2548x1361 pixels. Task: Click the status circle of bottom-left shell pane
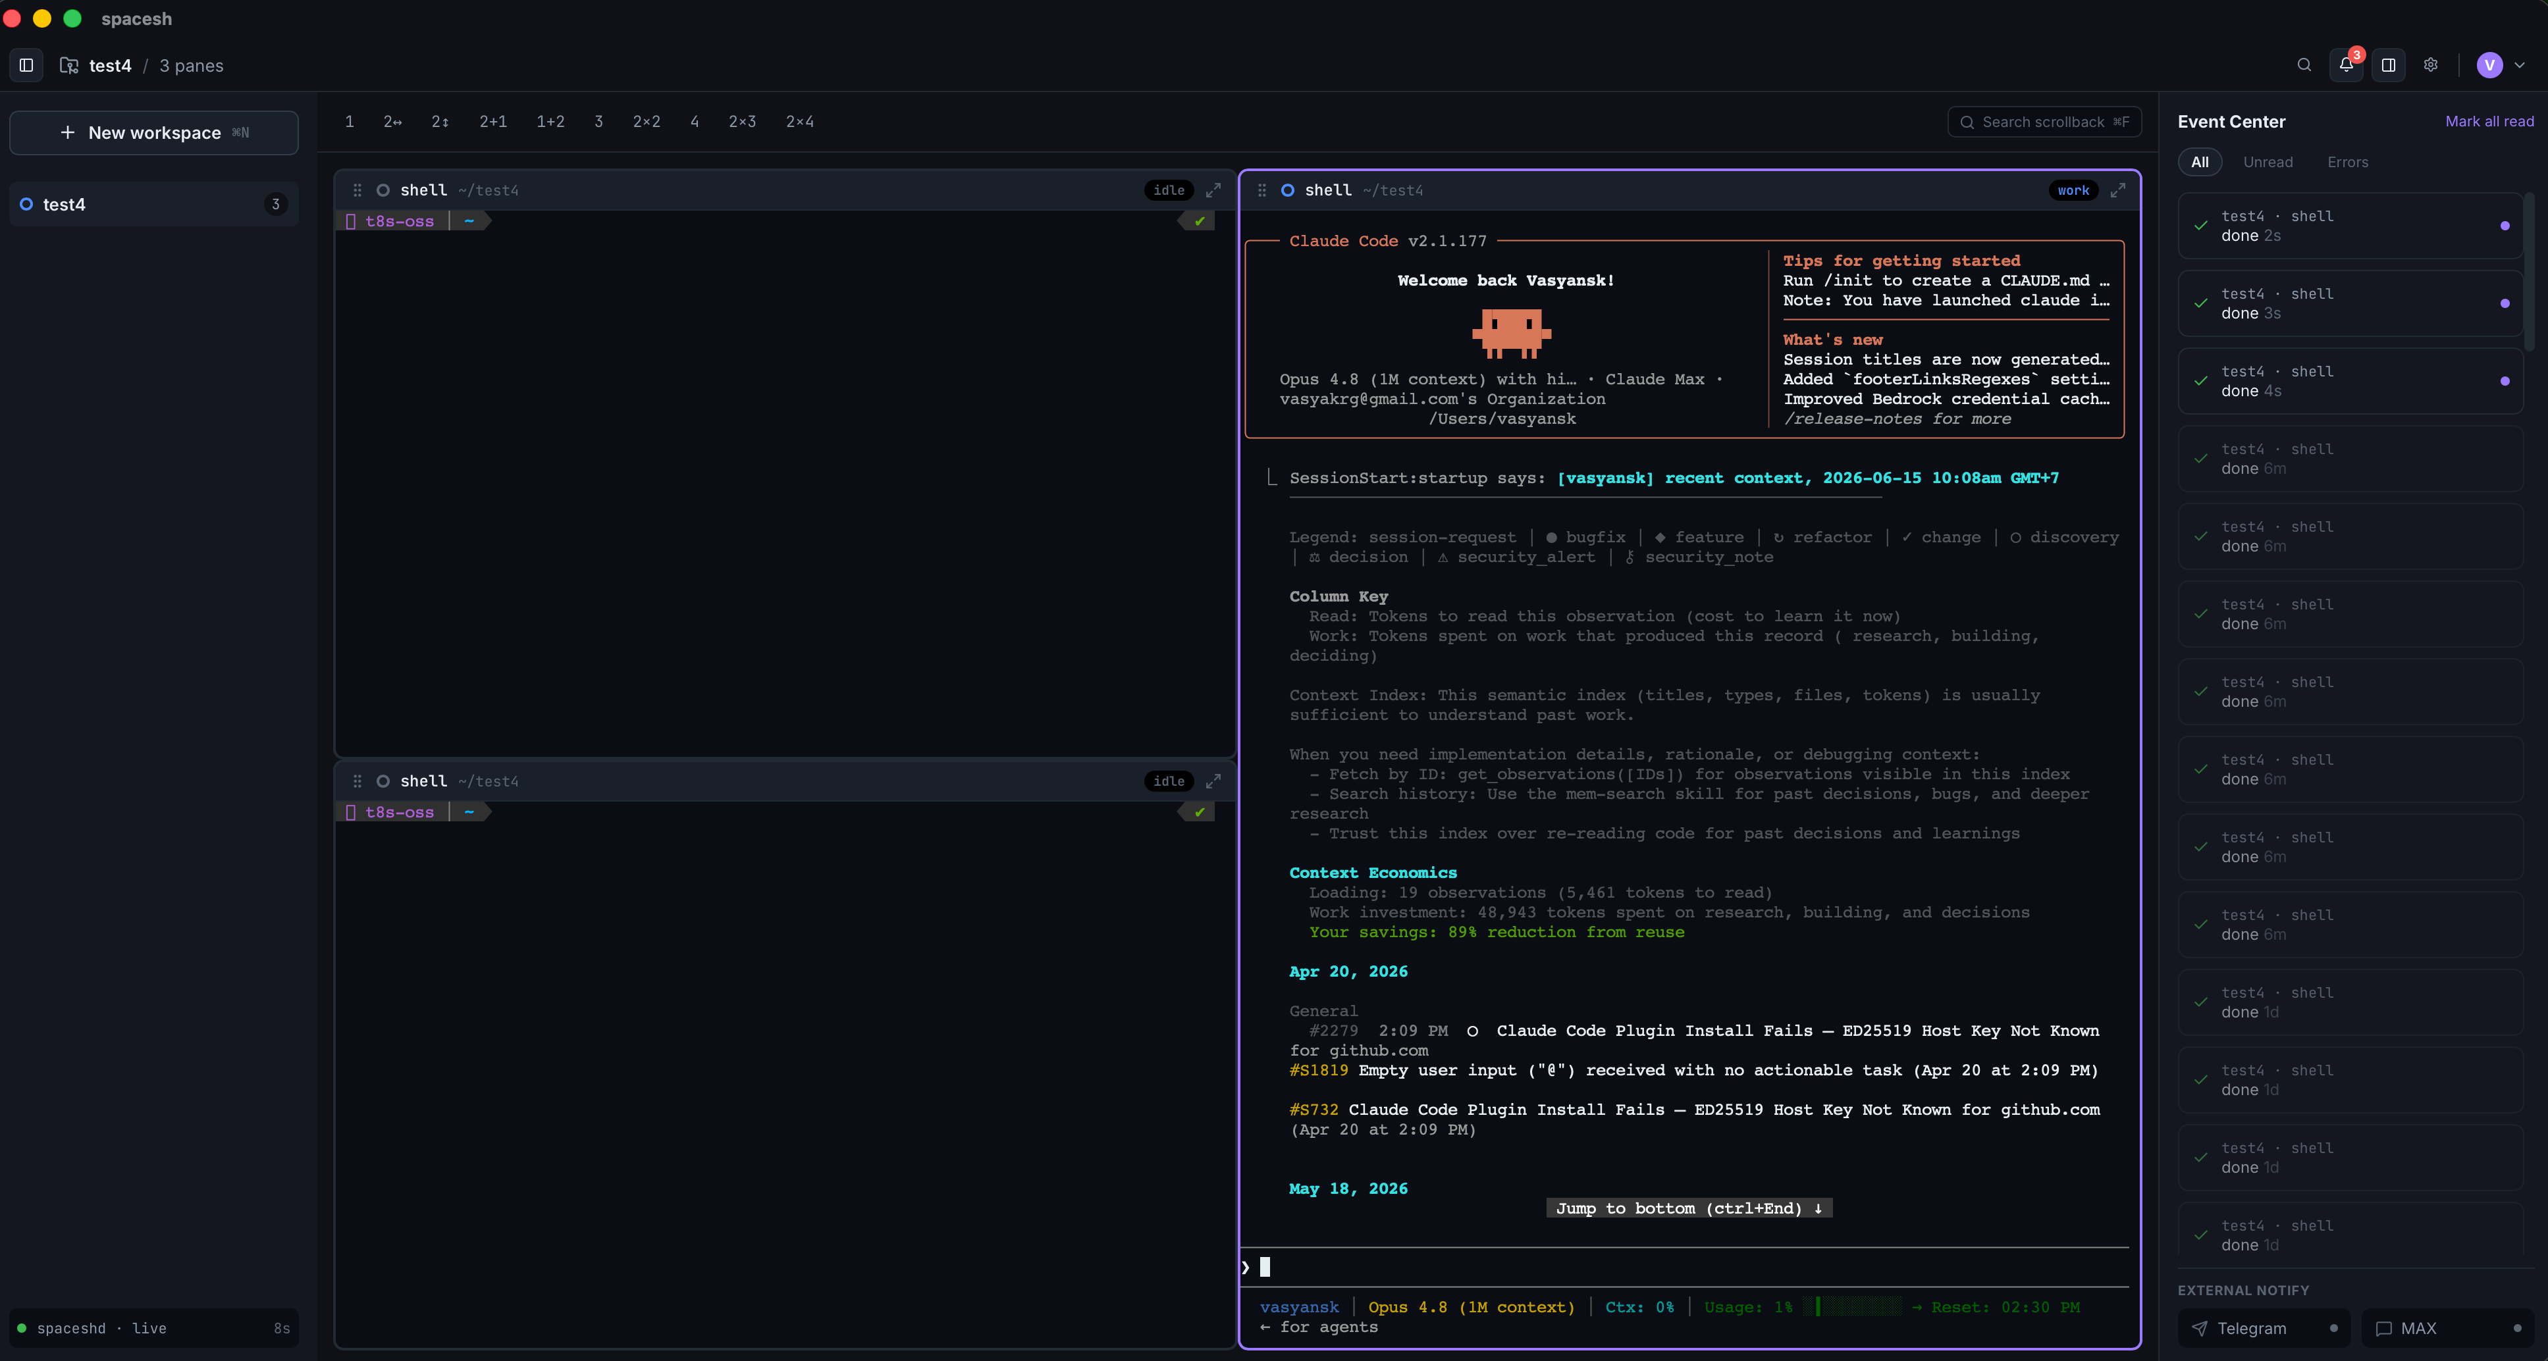tap(383, 781)
